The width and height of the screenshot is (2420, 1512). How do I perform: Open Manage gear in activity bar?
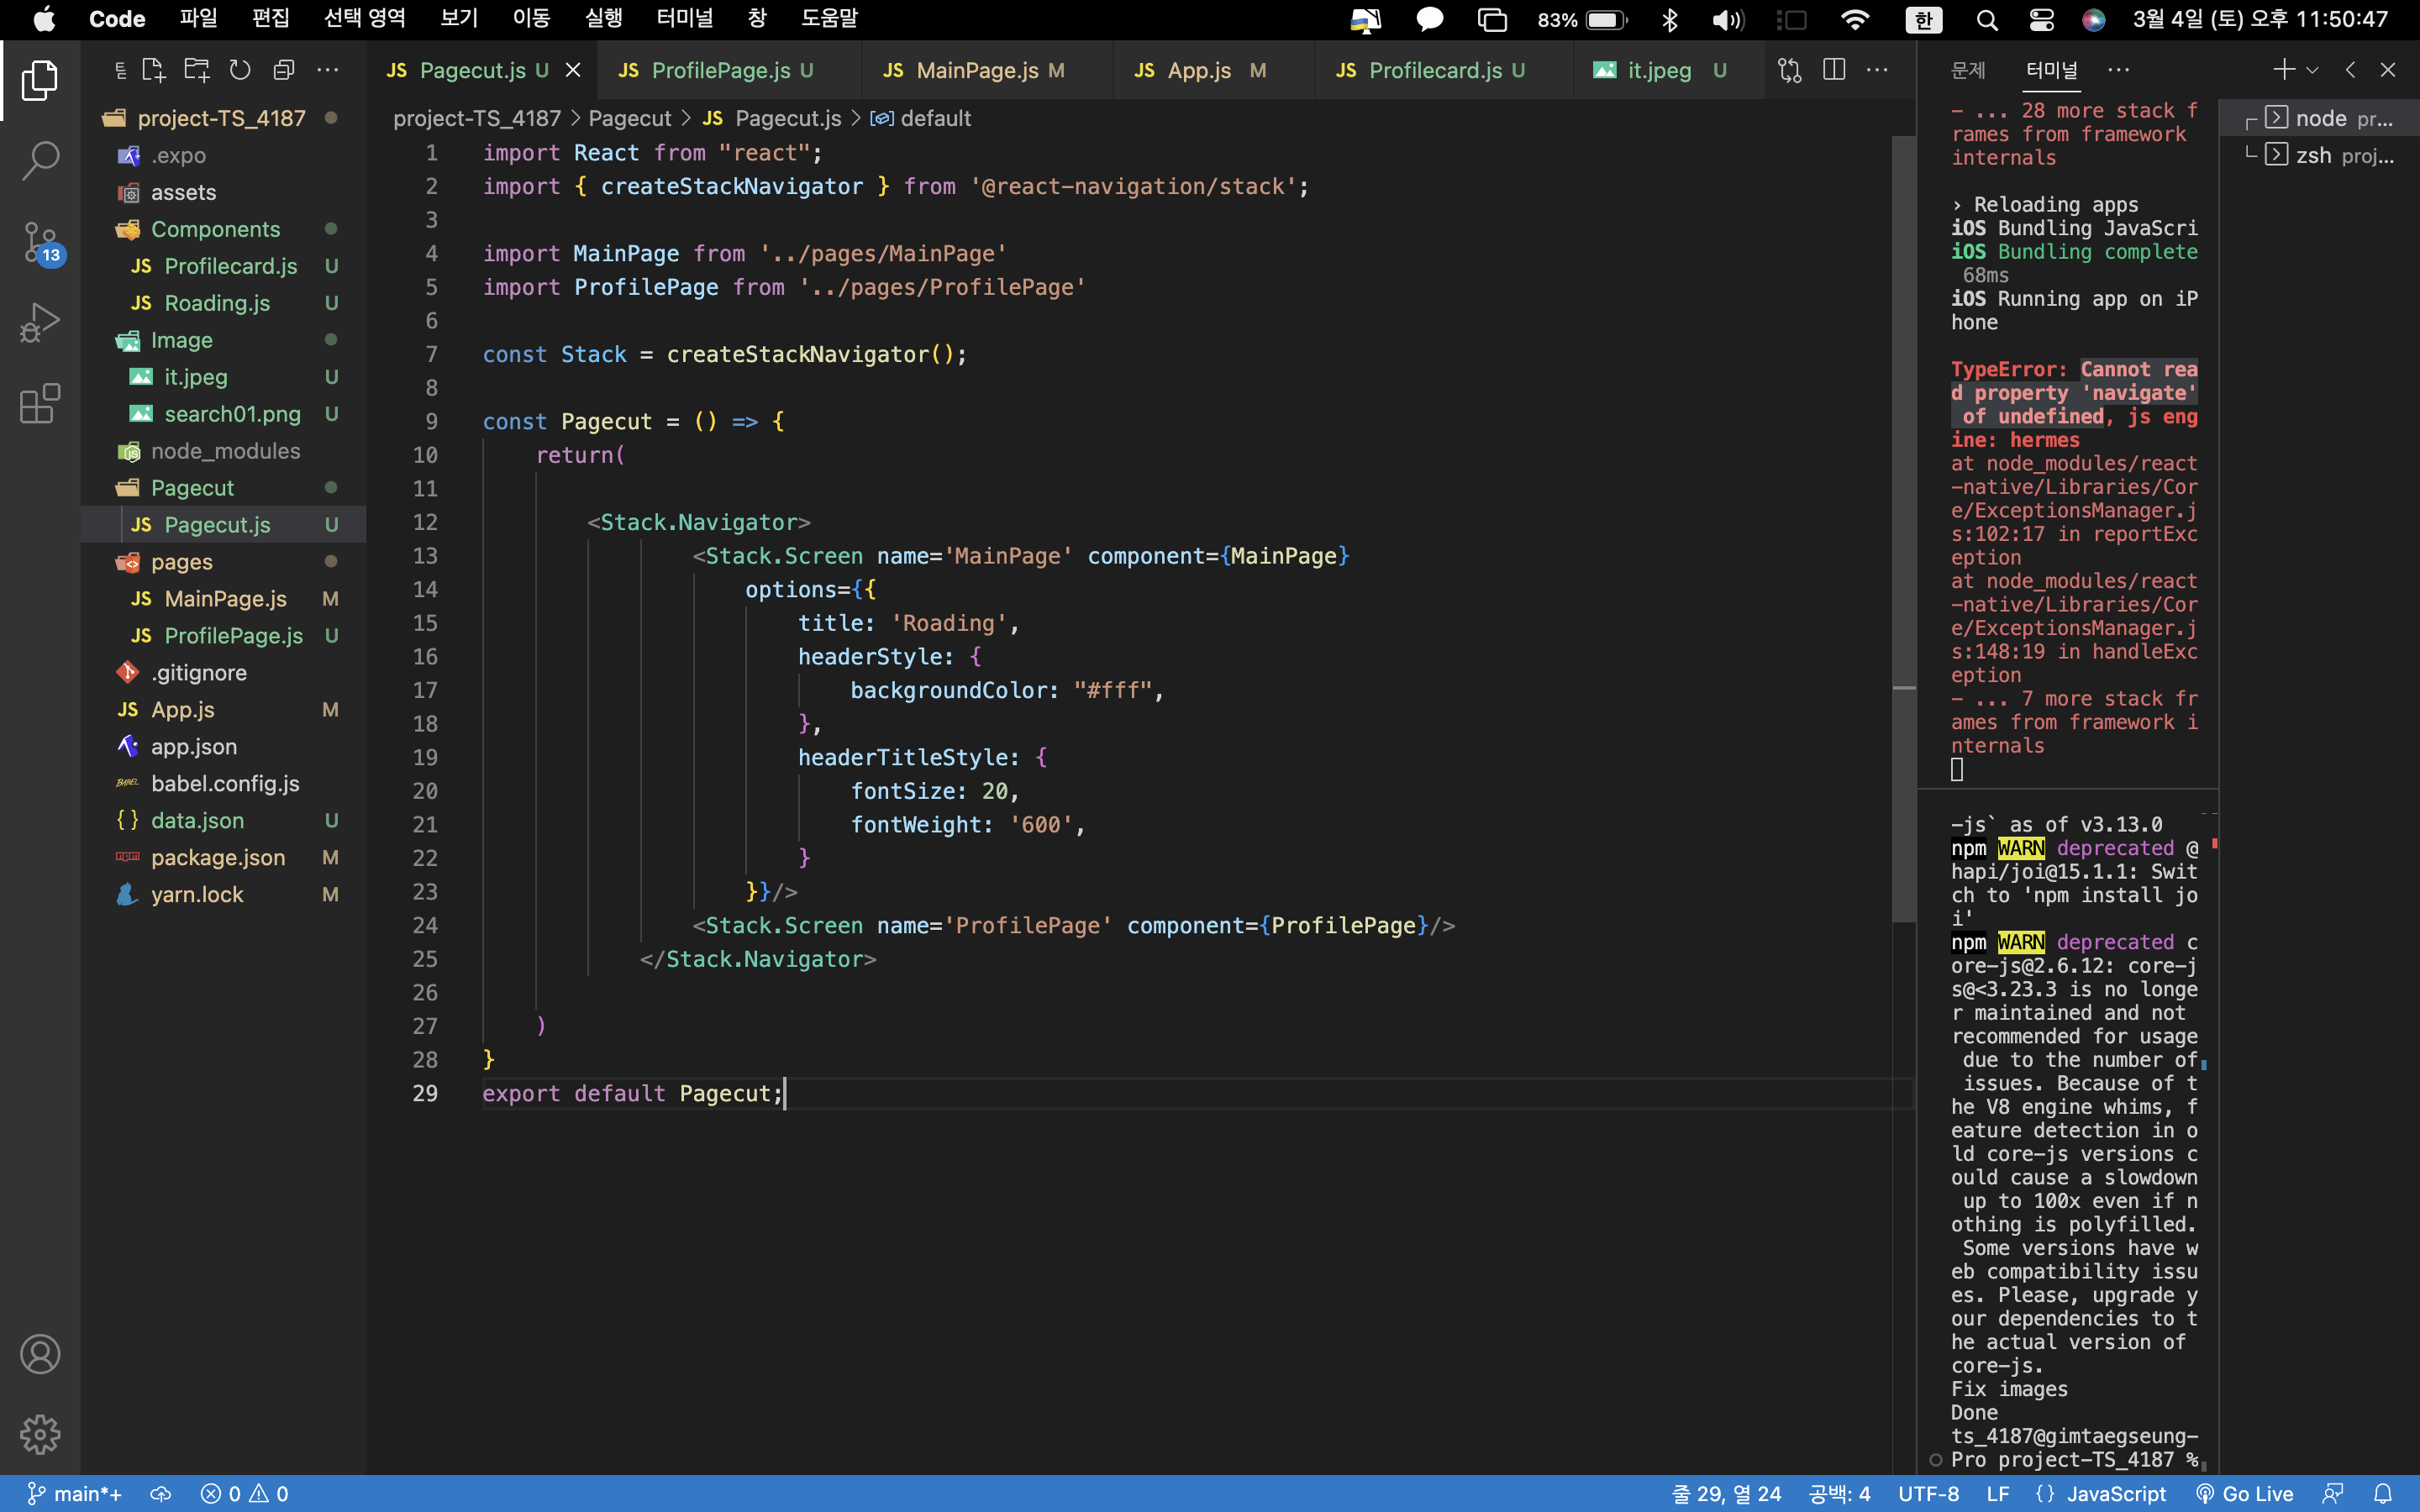coord(40,1434)
